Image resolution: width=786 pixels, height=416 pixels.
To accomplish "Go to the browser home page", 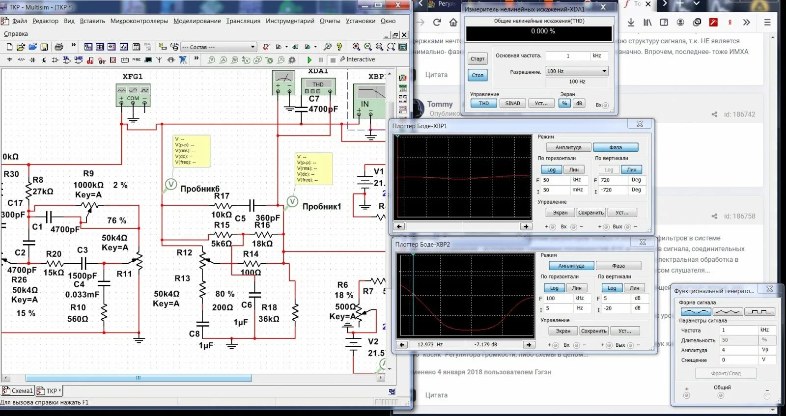I will (453, 22).
